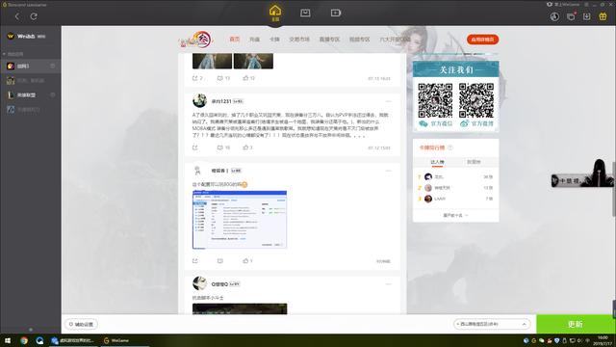This screenshot has height=347, width=616.
Task: Open avatar of user ending in 1231
Action: (x=199, y=100)
